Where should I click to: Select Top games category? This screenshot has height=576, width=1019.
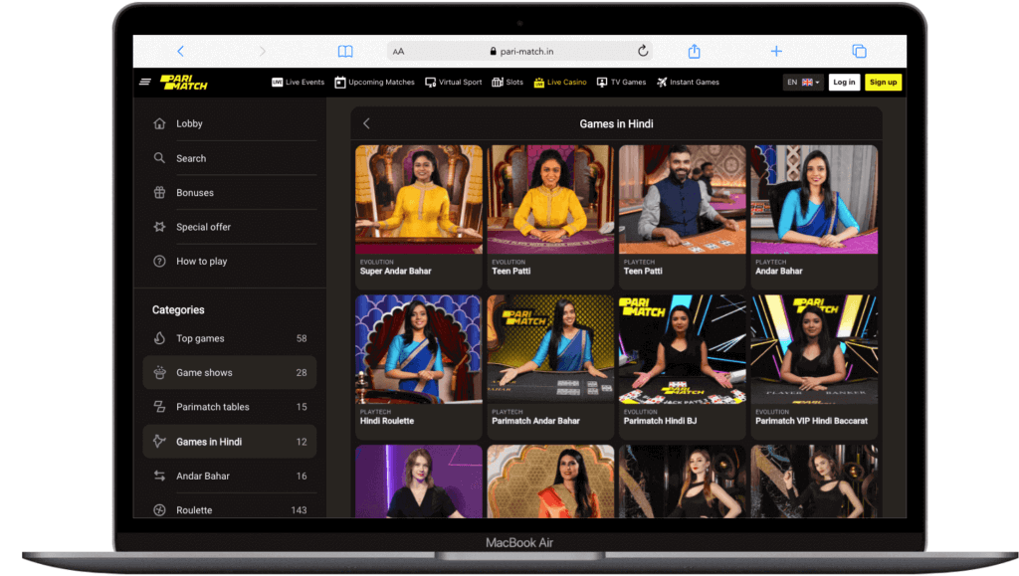(x=230, y=338)
